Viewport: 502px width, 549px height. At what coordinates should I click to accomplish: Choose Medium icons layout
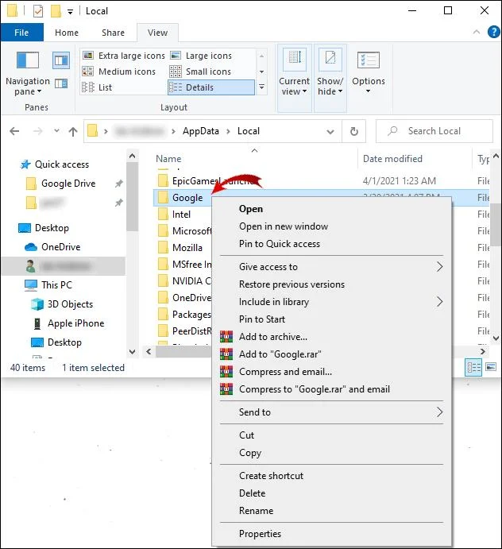pyautogui.click(x=118, y=72)
